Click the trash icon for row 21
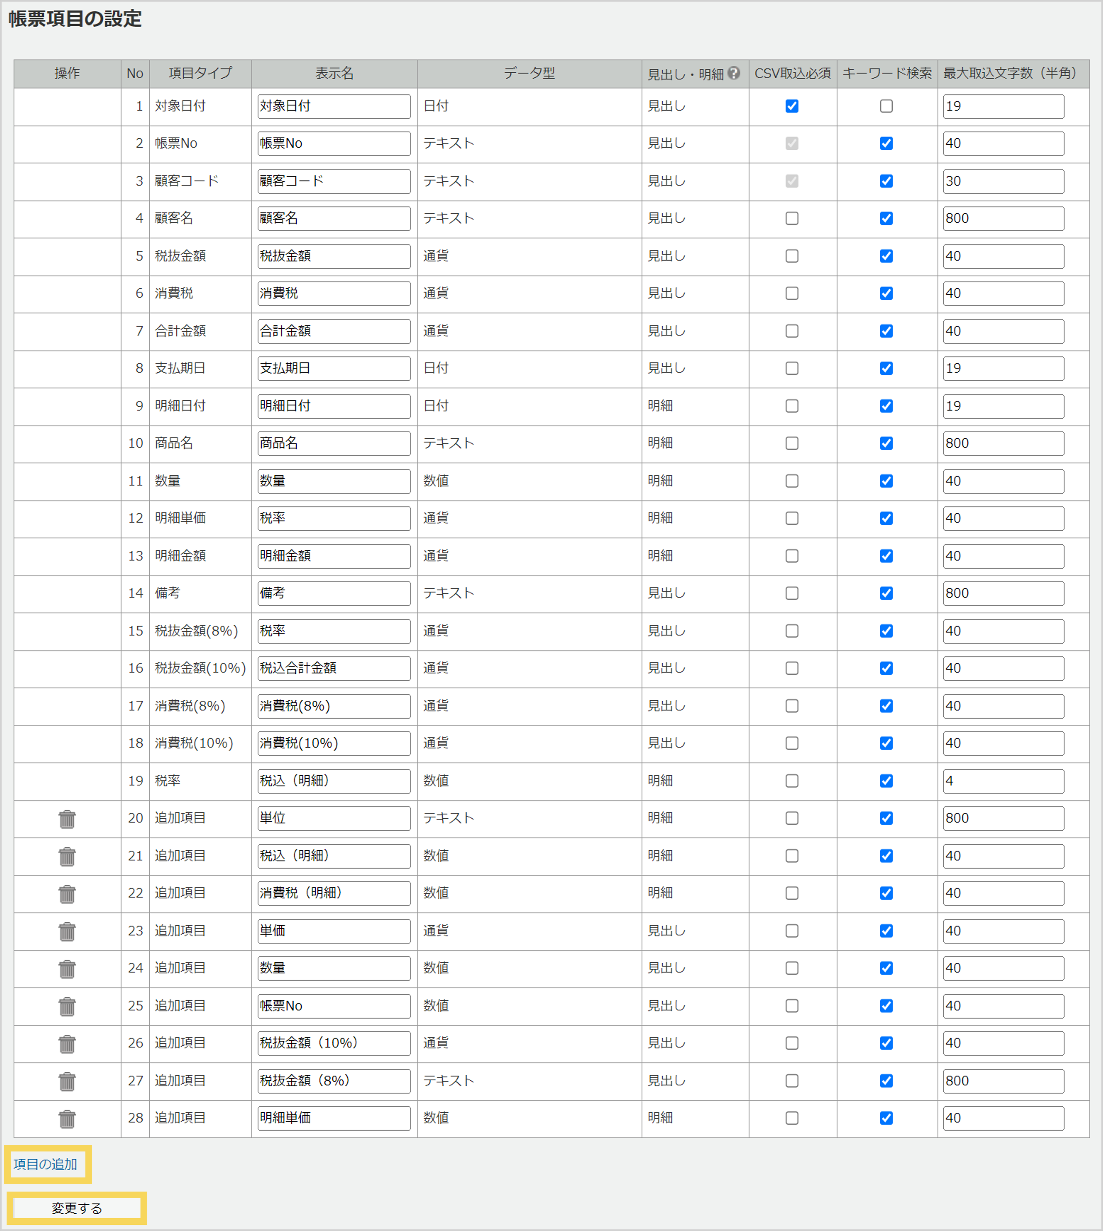The width and height of the screenshot is (1103, 1231). (67, 856)
